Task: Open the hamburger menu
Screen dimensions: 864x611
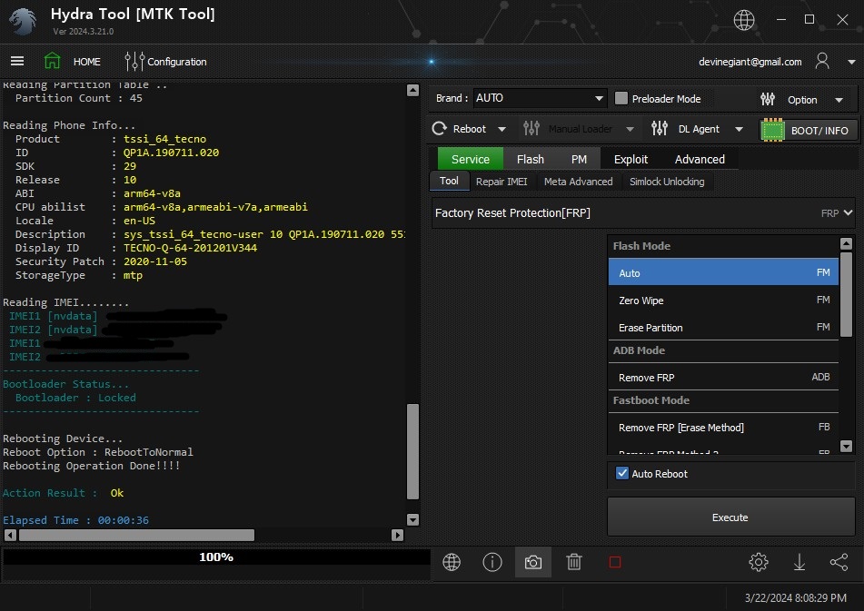Action: coord(17,61)
